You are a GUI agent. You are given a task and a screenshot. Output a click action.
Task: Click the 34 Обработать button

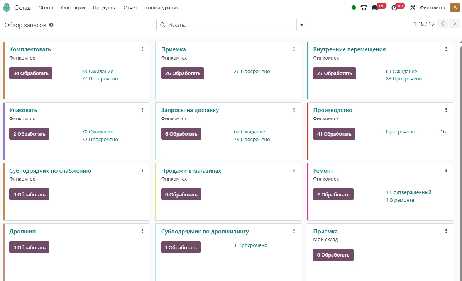31,73
